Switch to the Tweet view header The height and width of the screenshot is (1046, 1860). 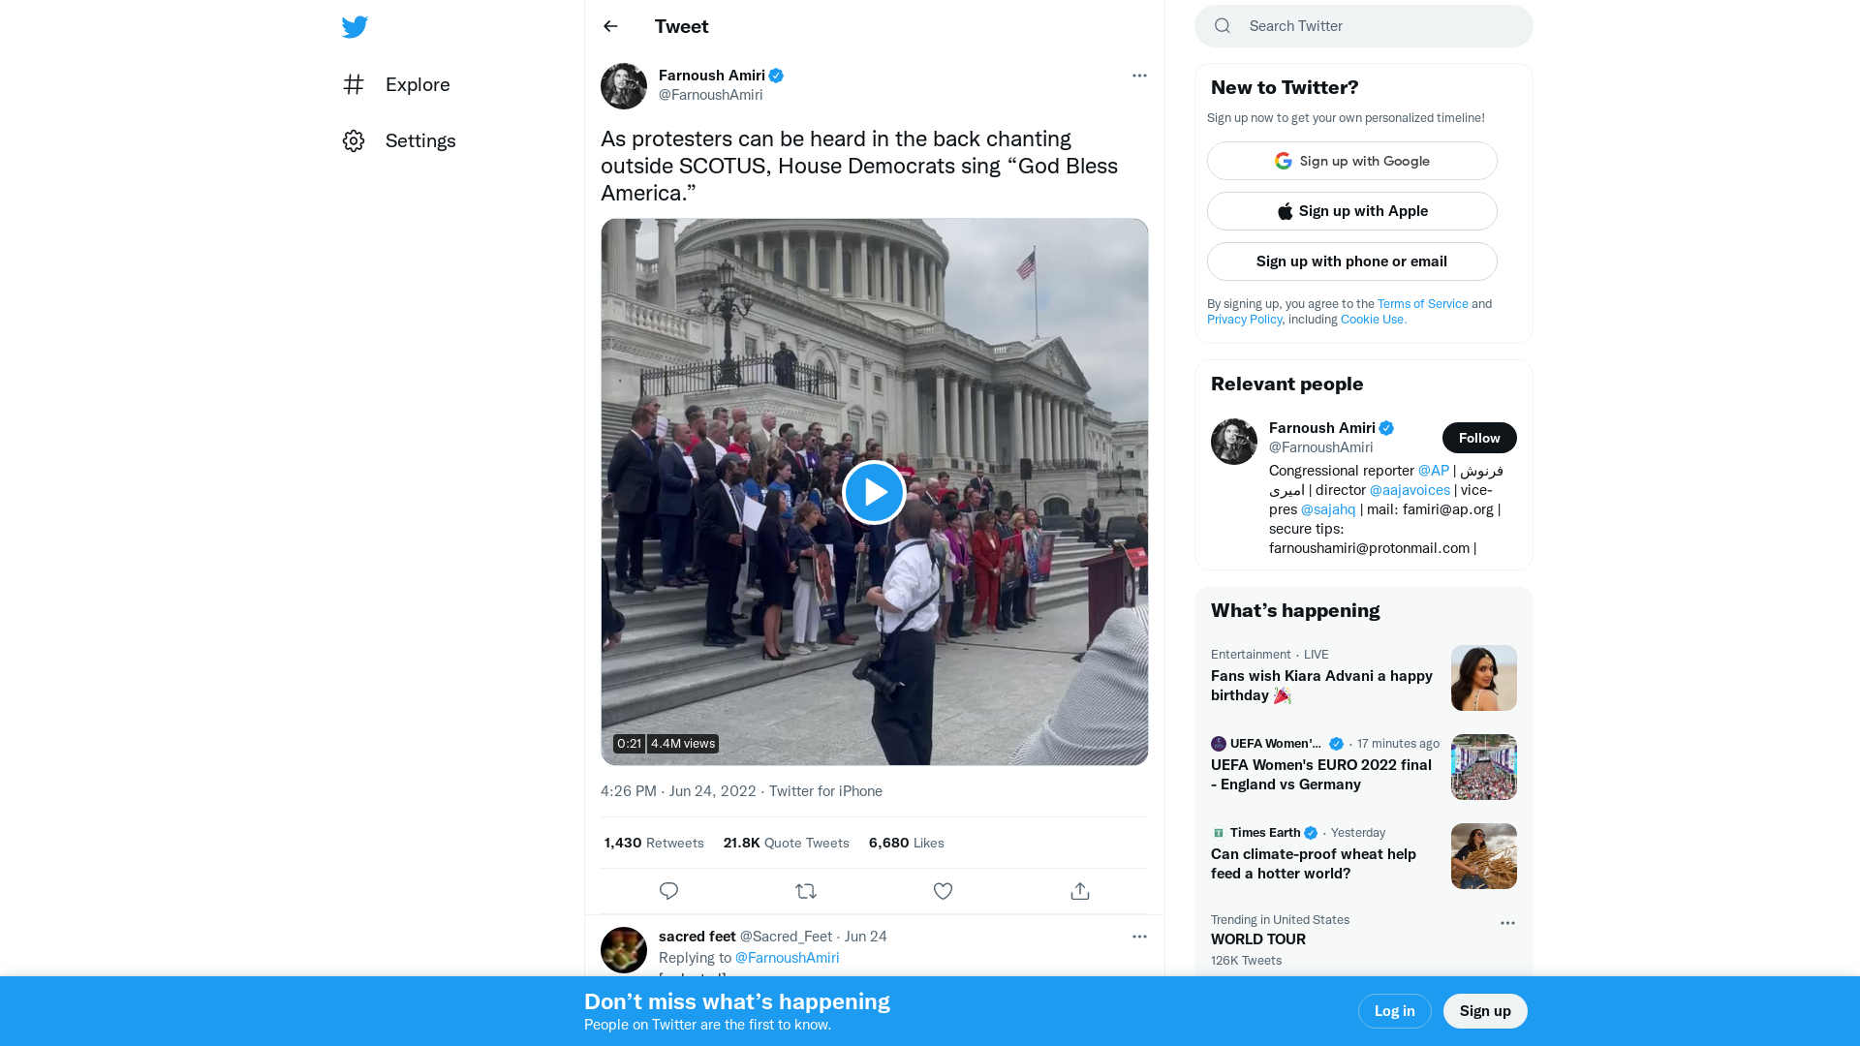point(681,26)
